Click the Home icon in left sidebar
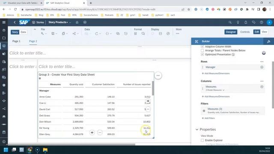Image resolution: width=274 pixels, height=154 pixels. tap(4, 30)
